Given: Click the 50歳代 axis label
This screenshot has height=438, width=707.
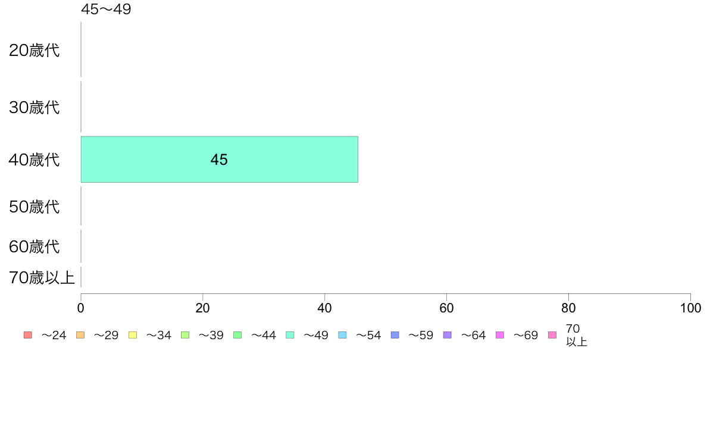Looking at the screenshot, I should 35,207.
